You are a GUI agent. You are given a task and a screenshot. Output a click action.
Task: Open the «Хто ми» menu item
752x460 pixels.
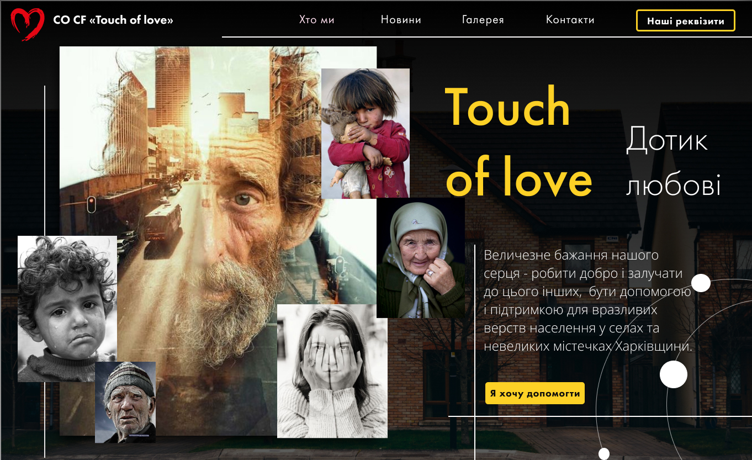point(317,20)
